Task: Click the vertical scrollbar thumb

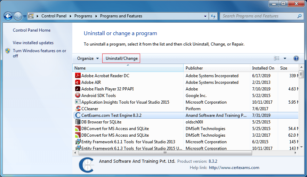Action: 301,74
